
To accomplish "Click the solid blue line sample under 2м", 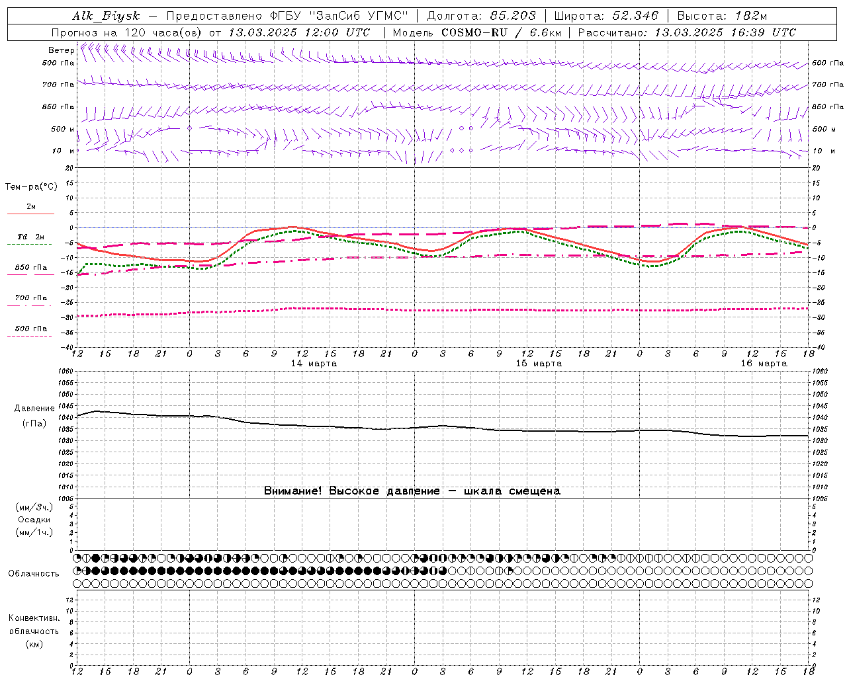I will 30,214.
